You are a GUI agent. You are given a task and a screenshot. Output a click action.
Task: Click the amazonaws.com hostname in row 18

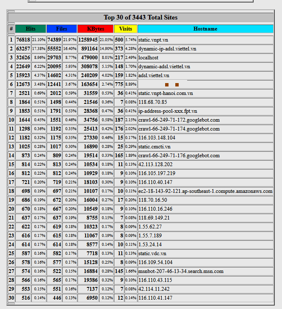pos(205,191)
